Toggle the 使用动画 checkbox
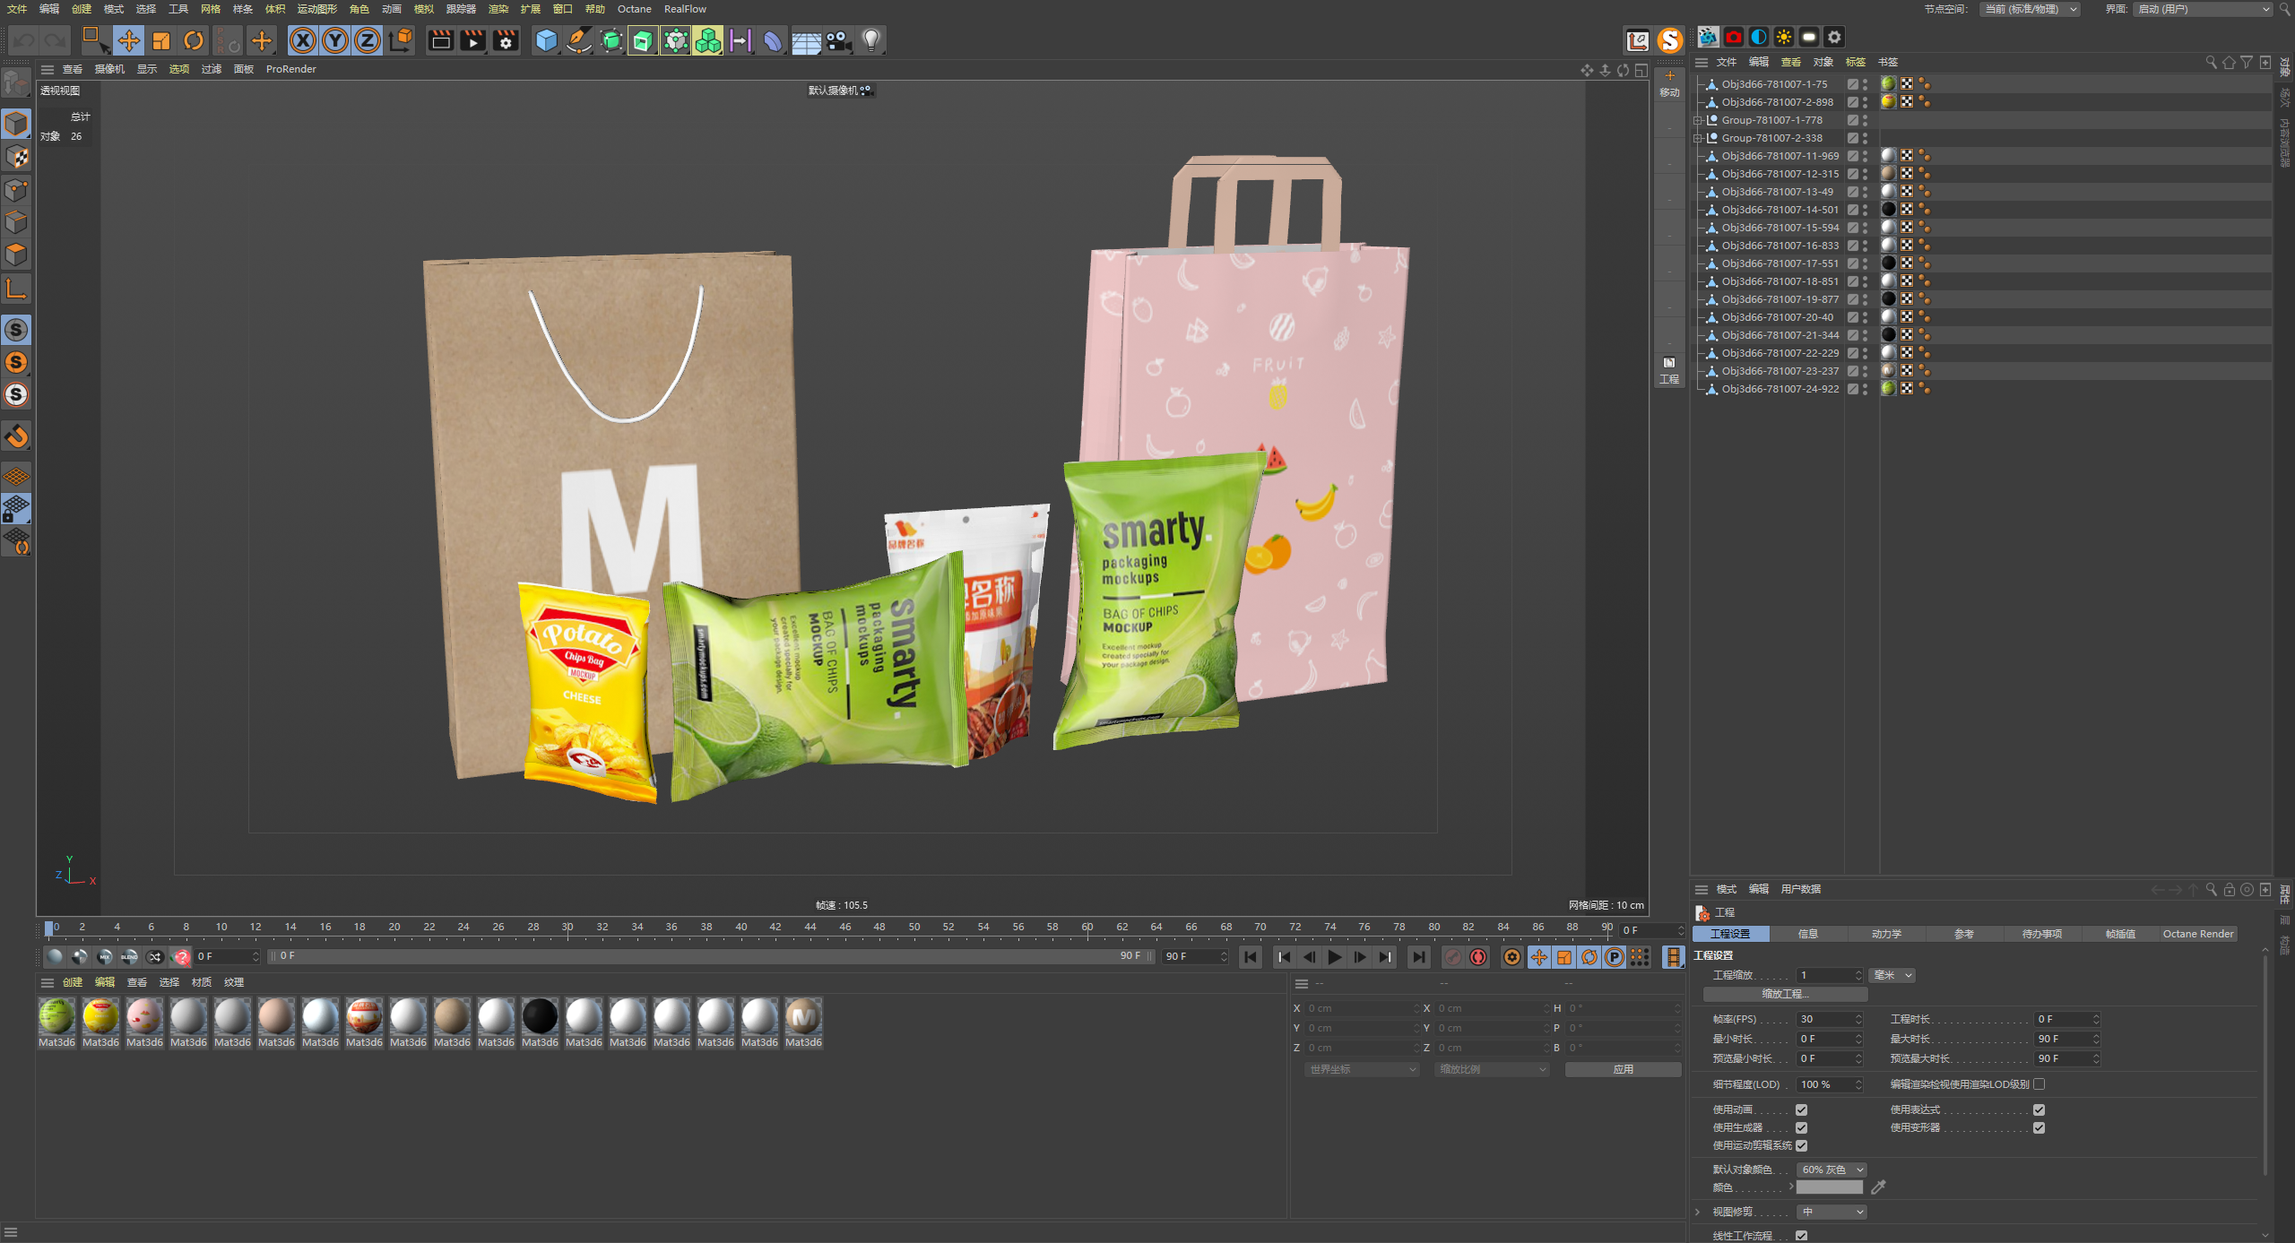The height and width of the screenshot is (1243, 2295). (1801, 1109)
